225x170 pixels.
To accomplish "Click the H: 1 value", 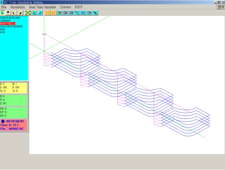I will point(15,84).
